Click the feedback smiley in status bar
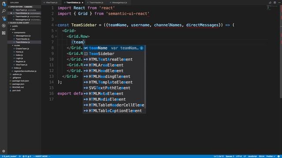 point(278,156)
